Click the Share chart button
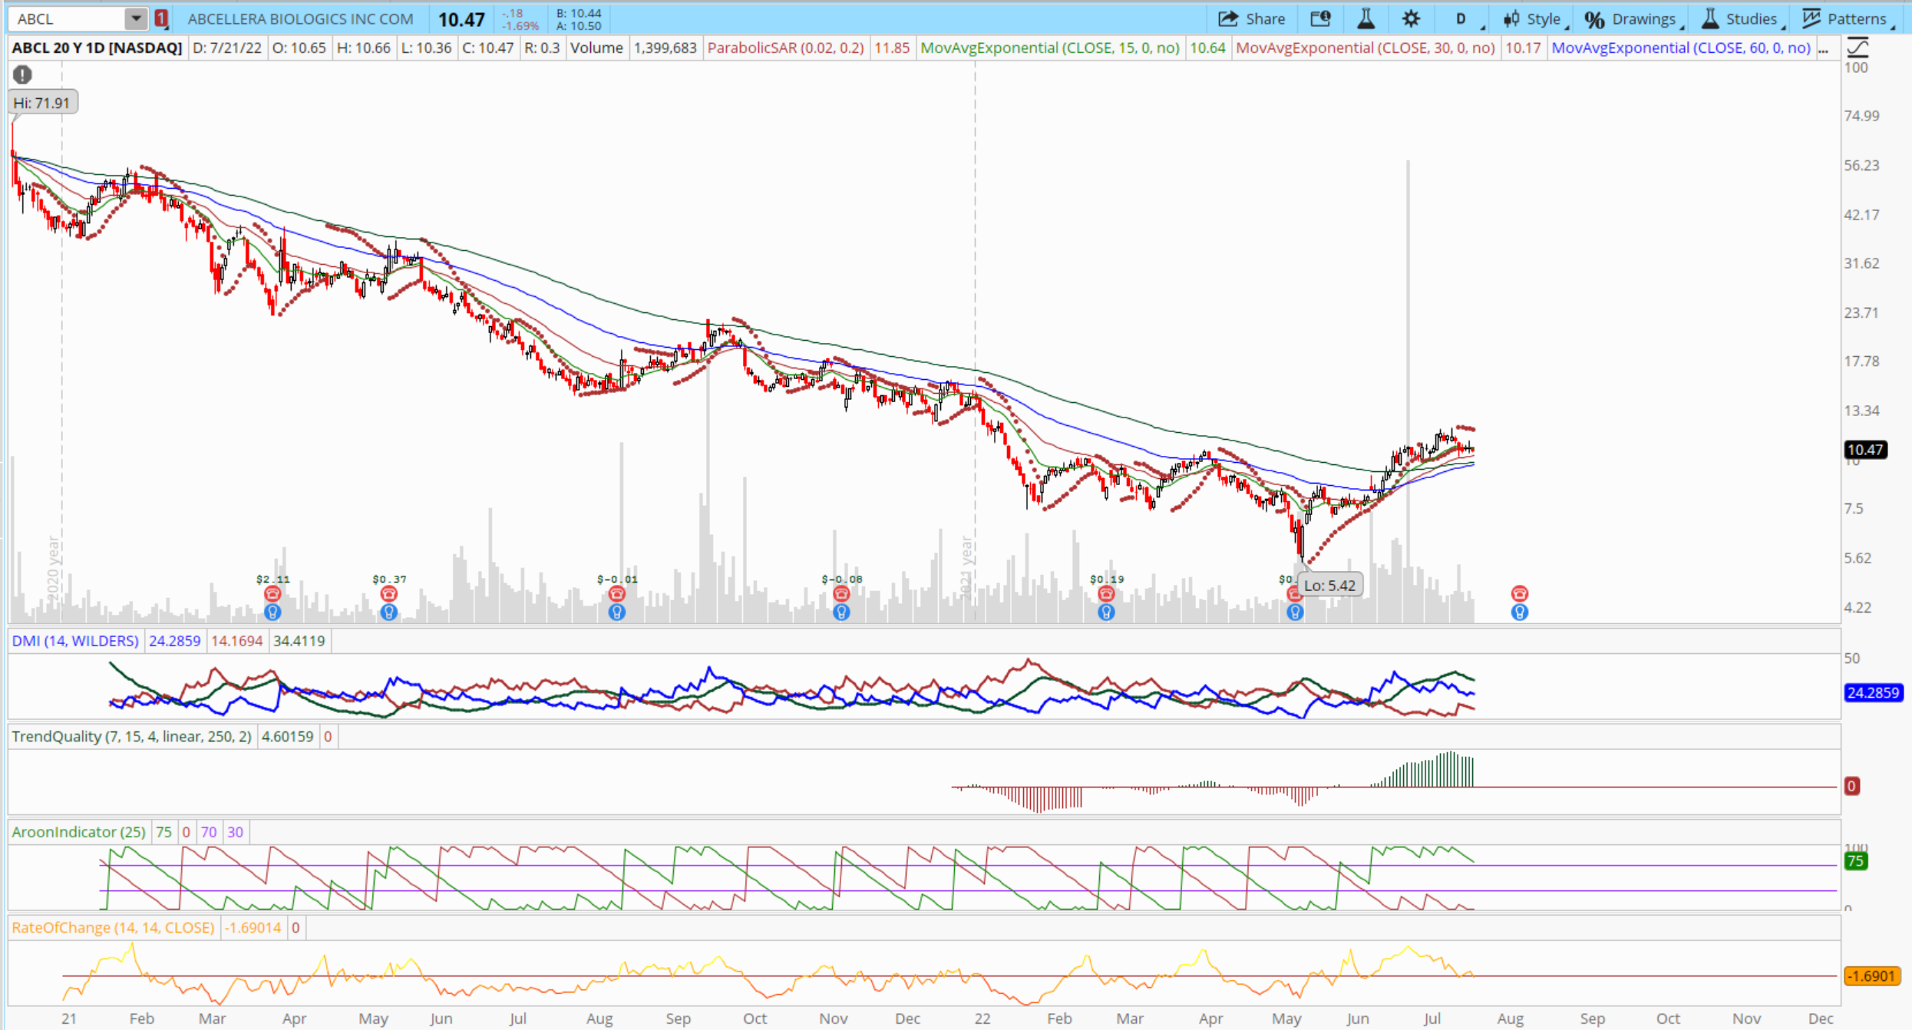The image size is (1912, 1030). (x=1252, y=18)
